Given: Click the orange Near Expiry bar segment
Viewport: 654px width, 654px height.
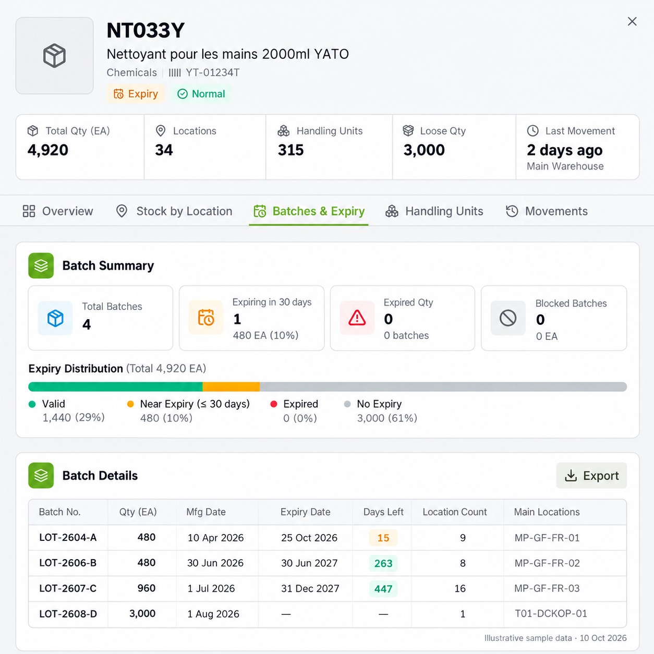Looking at the screenshot, I should coord(232,386).
